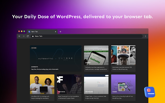
Task: Open 'Automattic launches second FSE theme' title
Action: coord(122,68)
